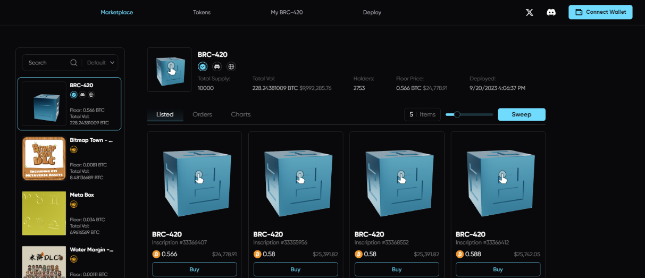The height and width of the screenshot is (278, 645).
Task: Open the Tokens menu item
Action: point(202,12)
